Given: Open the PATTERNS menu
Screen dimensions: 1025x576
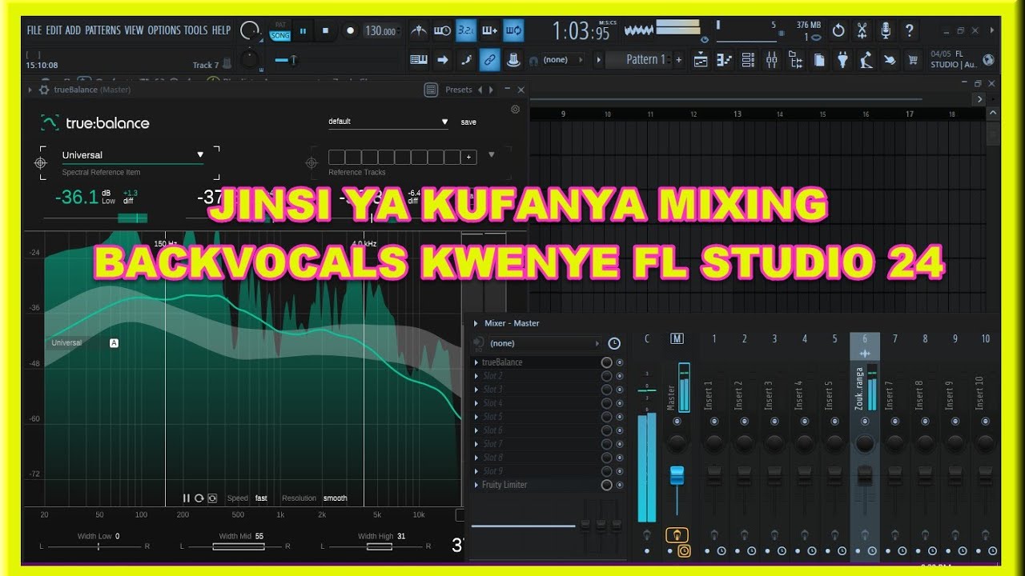Looking at the screenshot, I should pos(103,30).
